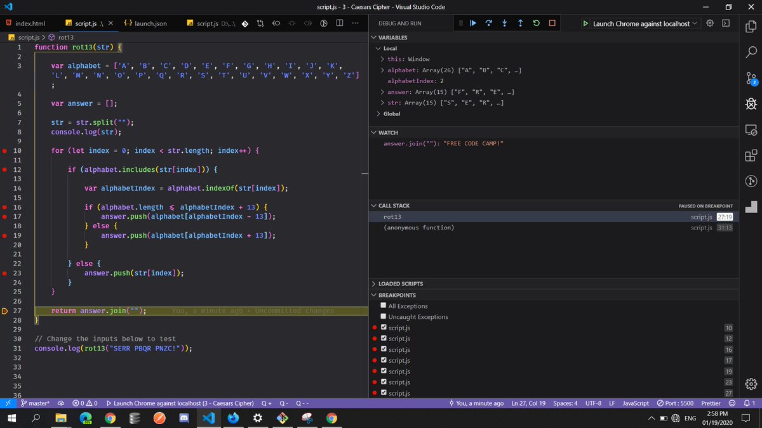Expand the Loaded Scripts section
Image resolution: width=762 pixels, height=428 pixels.
[x=400, y=283]
